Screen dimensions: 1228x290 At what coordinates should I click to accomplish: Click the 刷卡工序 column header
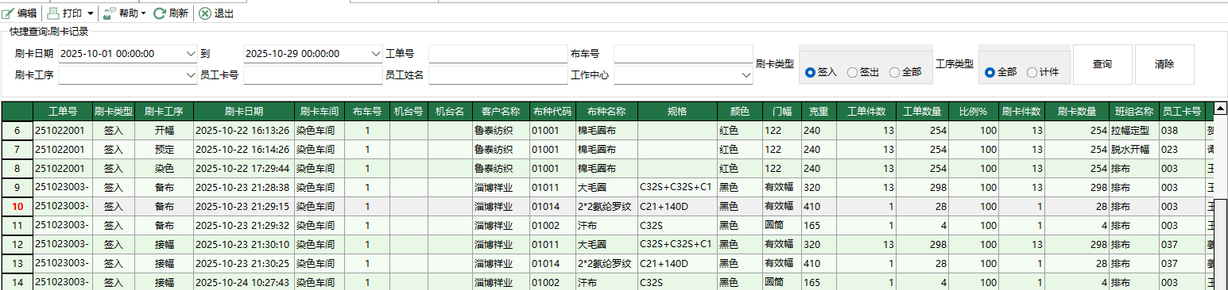point(165,112)
